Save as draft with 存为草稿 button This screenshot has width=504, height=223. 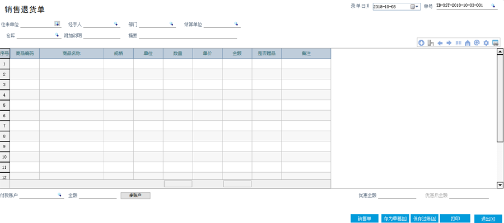coord(395,219)
